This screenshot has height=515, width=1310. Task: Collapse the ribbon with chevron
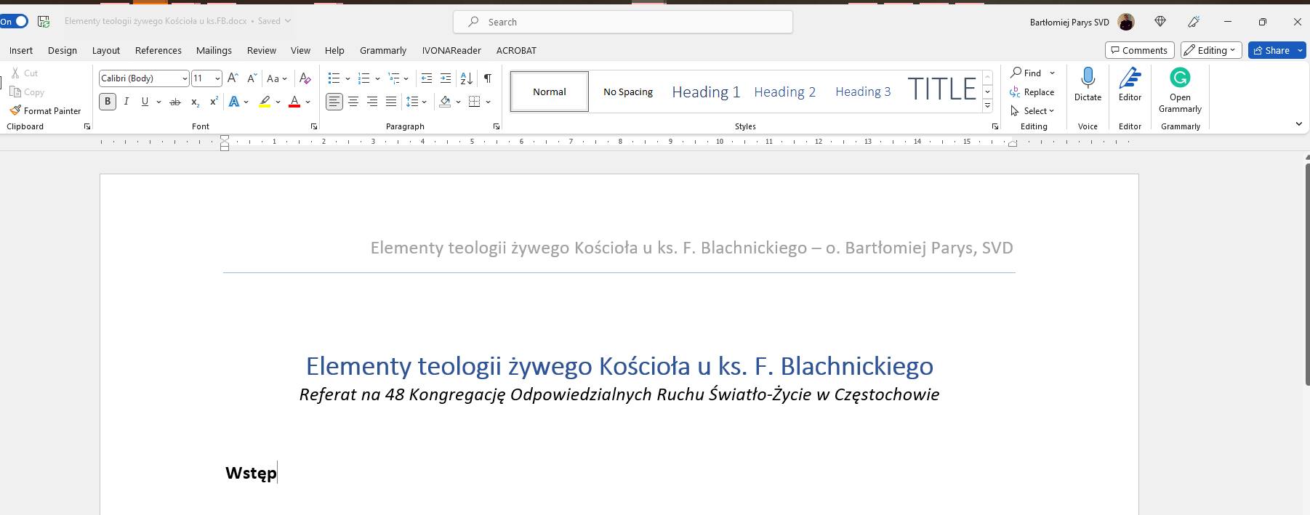(1298, 124)
